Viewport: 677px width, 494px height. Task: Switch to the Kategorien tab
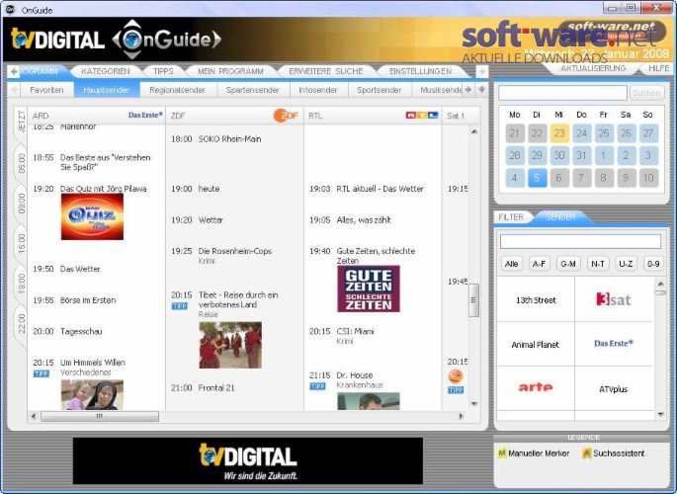coord(106,71)
